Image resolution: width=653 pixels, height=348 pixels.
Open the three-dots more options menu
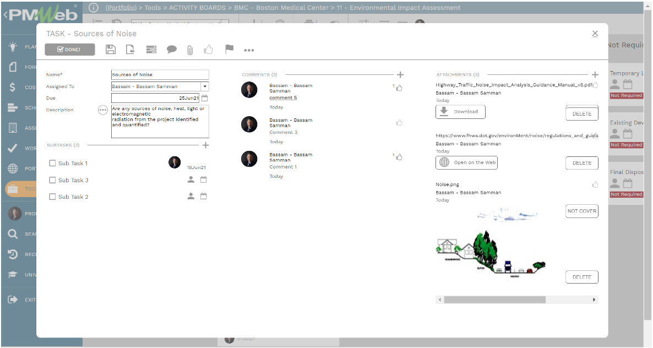click(x=249, y=50)
